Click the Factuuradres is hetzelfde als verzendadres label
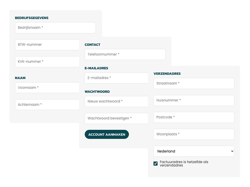This screenshot has width=250, height=187. (184, 164)
